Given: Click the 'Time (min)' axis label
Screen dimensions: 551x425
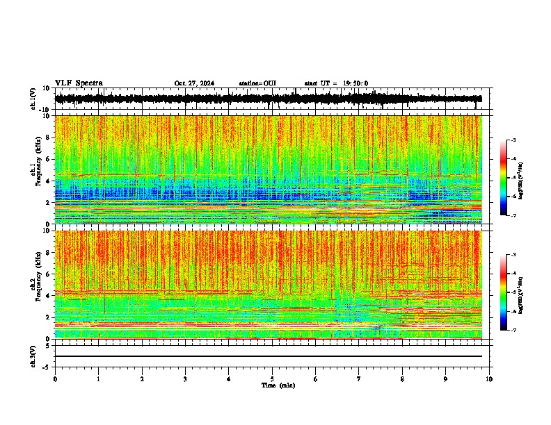Looking at the screenshot, I should (278, 385).
